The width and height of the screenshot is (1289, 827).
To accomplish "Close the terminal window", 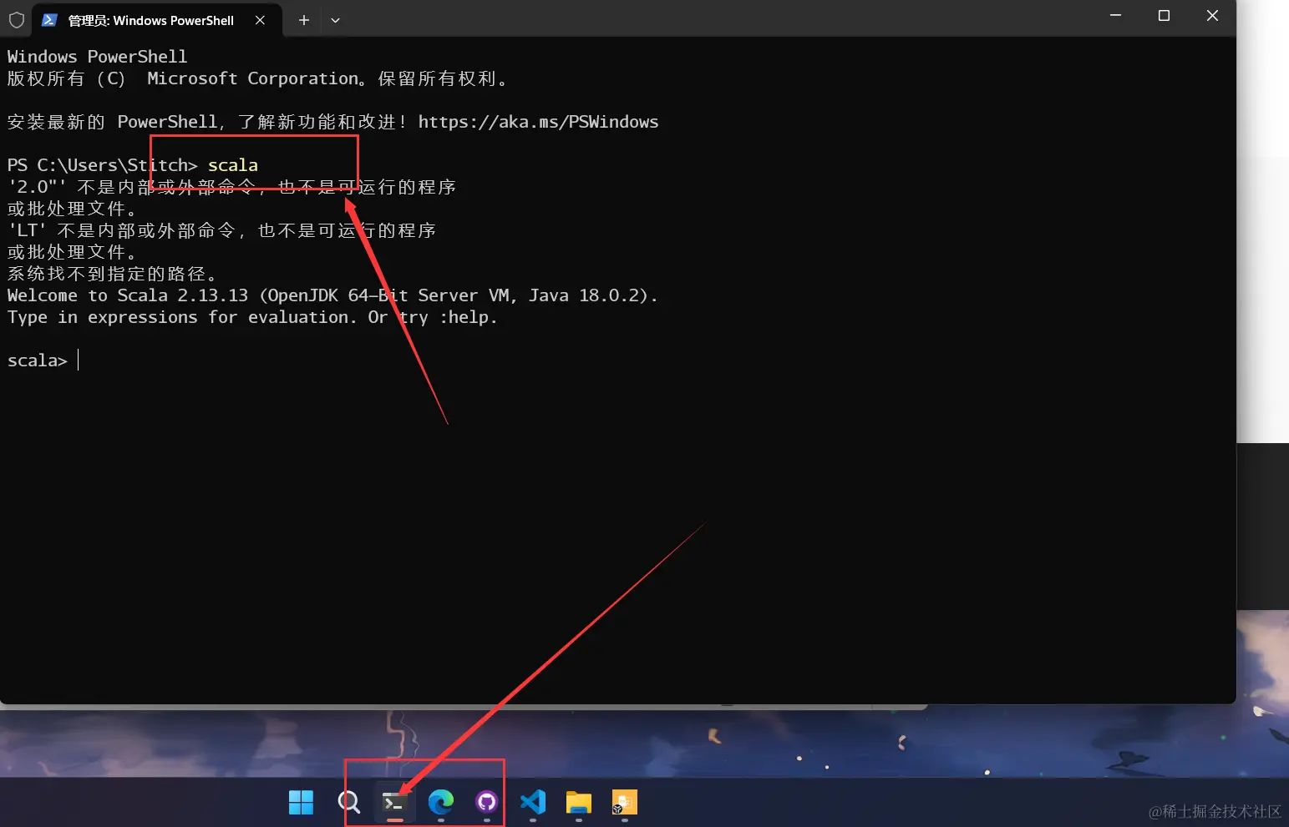I will point(1212,16).
